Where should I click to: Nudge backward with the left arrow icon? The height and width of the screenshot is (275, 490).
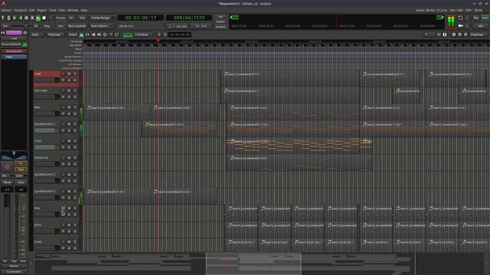(x=159, y=34)
